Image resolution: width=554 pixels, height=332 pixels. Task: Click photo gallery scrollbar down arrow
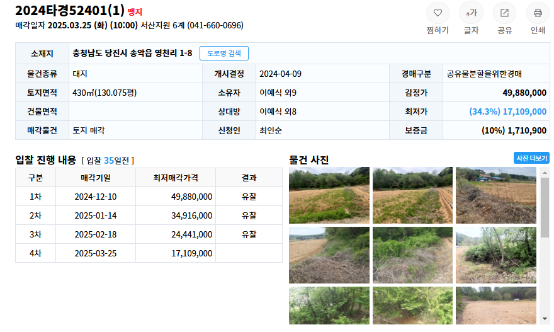pyautogui.click(x=545, y=319)
